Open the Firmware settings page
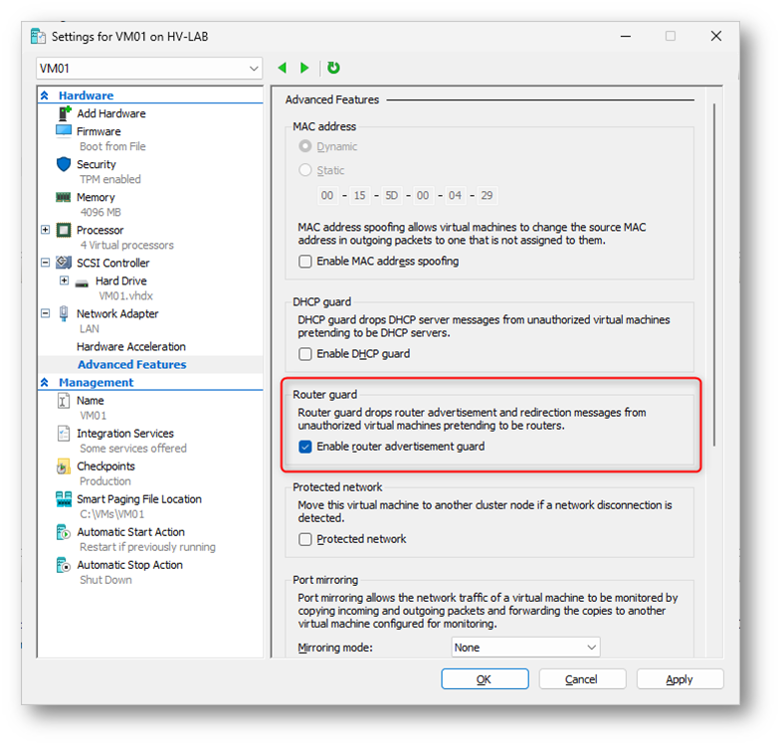 point(98,131)
